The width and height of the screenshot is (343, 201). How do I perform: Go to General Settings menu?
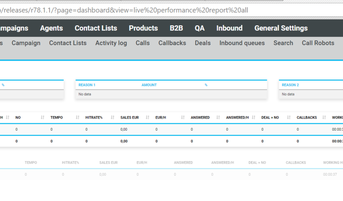click(x=281, y=28)
